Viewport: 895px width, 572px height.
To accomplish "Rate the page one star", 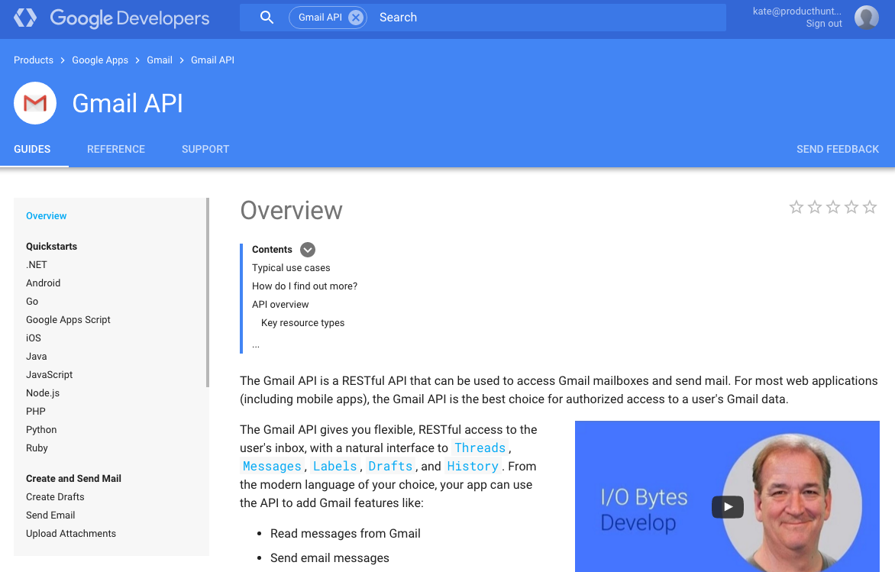I will [796, 207].
